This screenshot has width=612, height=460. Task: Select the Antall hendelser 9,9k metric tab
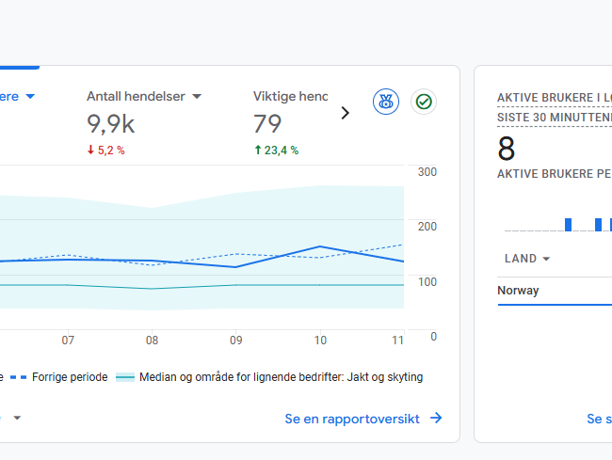point(143,122)
